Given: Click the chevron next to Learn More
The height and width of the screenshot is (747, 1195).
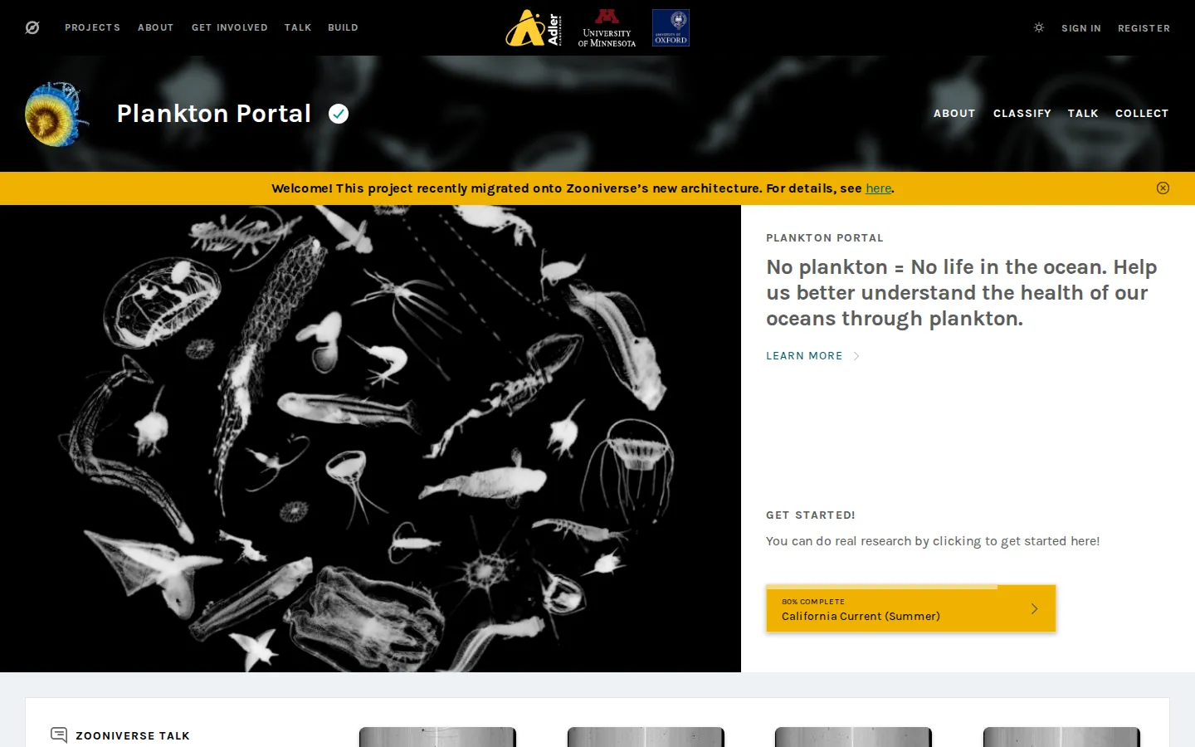Looking at the screenshot, I should pyautogui.click(x=856, y=356).
